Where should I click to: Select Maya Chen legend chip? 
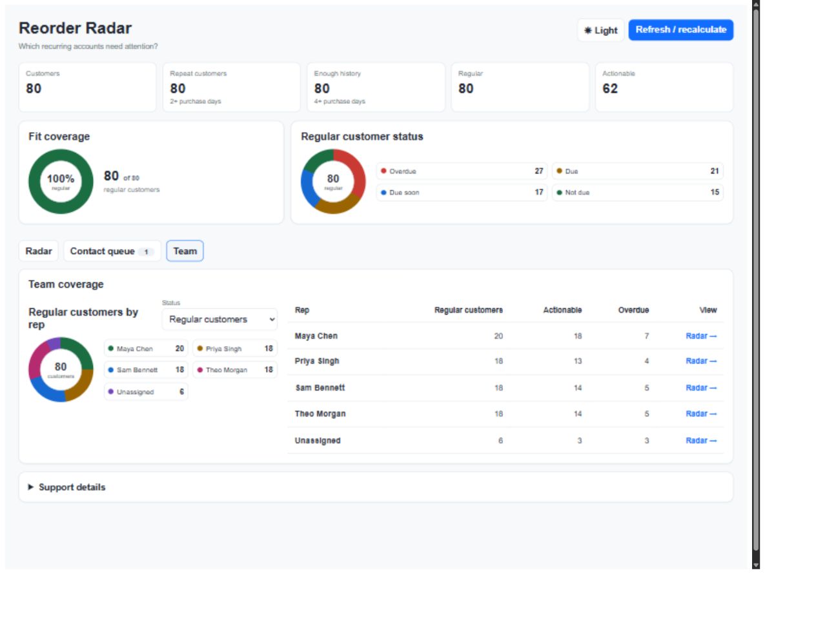point(146,349)
